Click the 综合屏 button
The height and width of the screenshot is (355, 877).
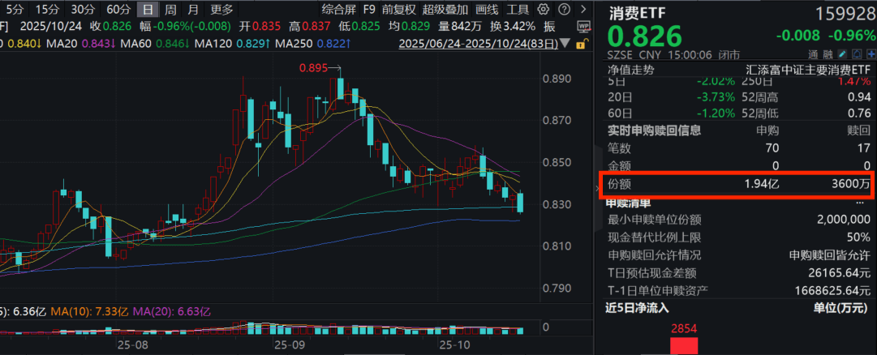click(x=337, y=10)
